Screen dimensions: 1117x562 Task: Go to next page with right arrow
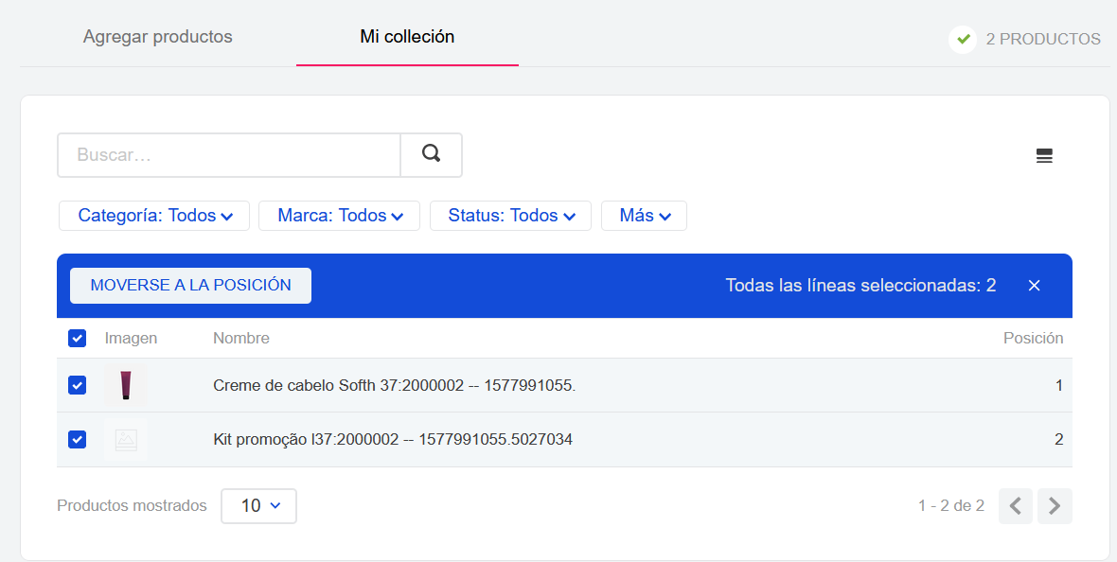(1055, 506)
